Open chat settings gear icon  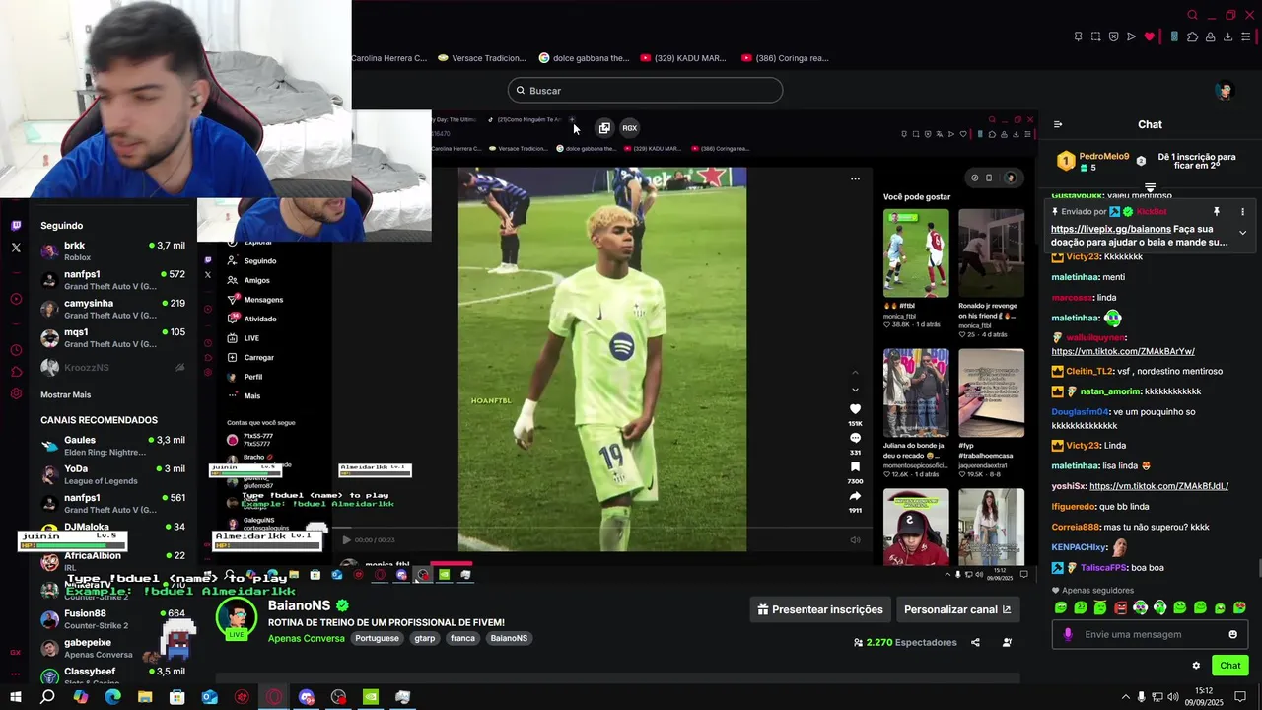click(x=1196, y=666)
